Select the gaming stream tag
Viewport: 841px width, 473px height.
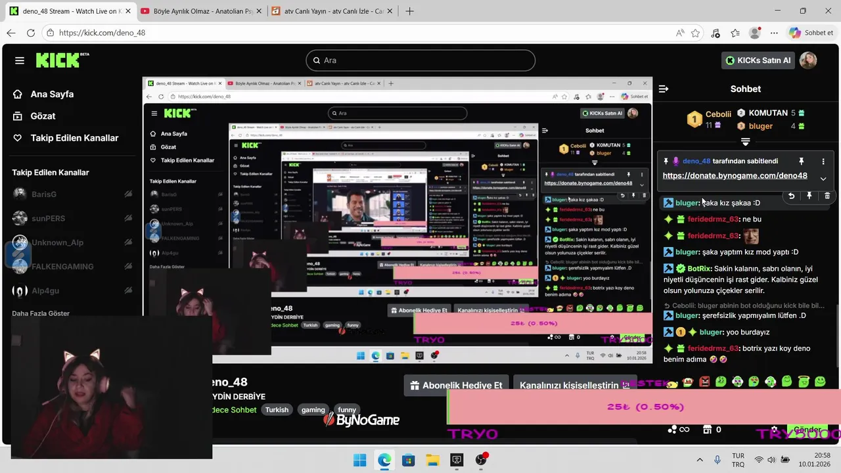click(x=313, y=410)
